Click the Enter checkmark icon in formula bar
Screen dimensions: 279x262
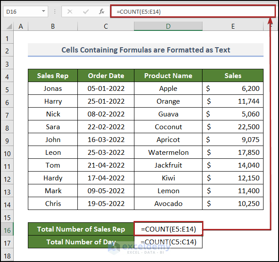click(86, 11)
